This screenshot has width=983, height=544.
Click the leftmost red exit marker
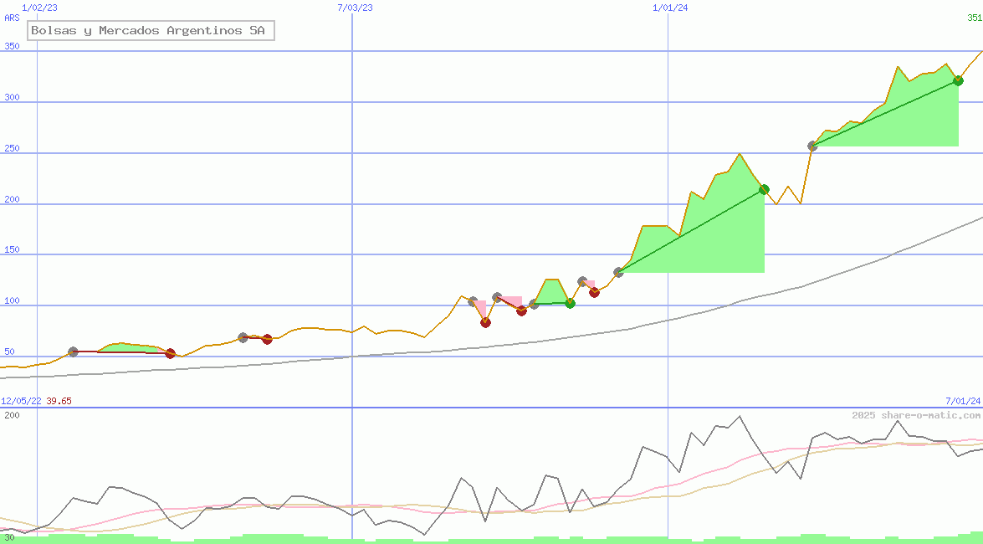tap(170, 353)
